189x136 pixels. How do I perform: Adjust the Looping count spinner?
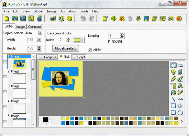coord(122,36)
